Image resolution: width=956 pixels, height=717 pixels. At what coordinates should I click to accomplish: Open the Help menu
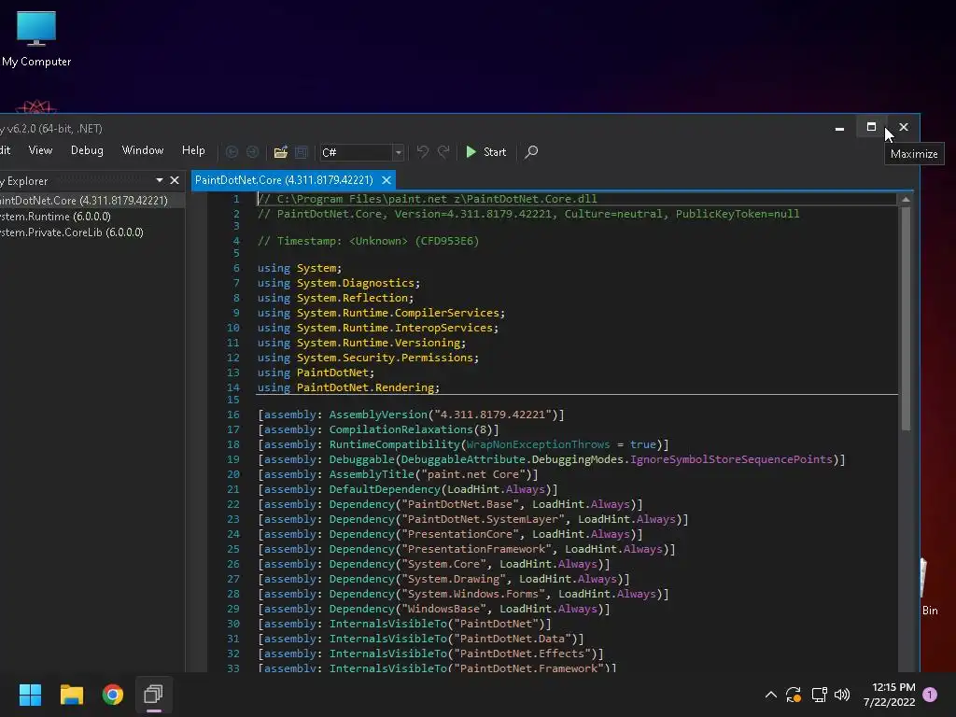coord(193,150)
